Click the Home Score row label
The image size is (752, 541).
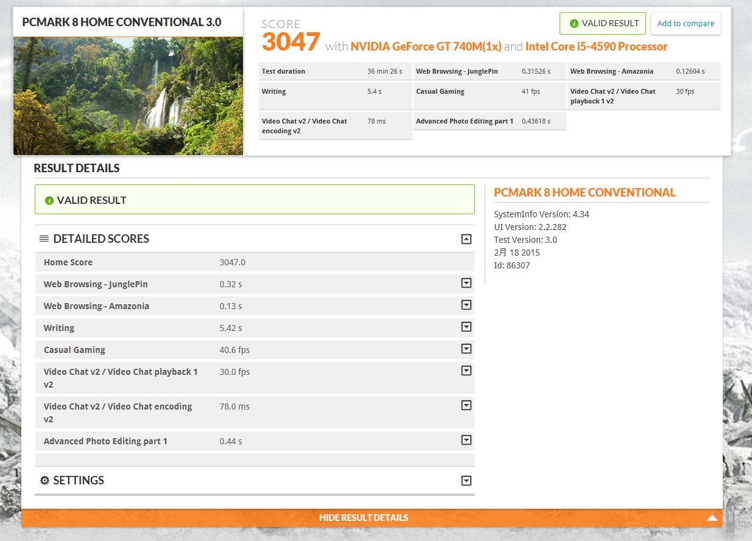(68, 262)
